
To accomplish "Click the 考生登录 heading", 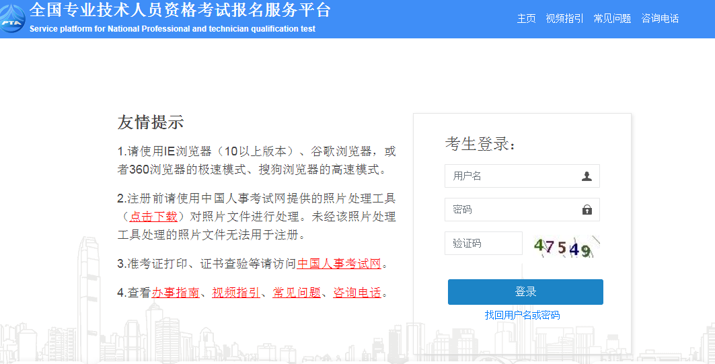I will pyautogui.click(x=480, y=144).
